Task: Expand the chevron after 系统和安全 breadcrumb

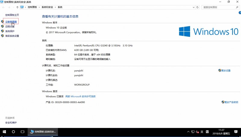Action: pos(55,7)
